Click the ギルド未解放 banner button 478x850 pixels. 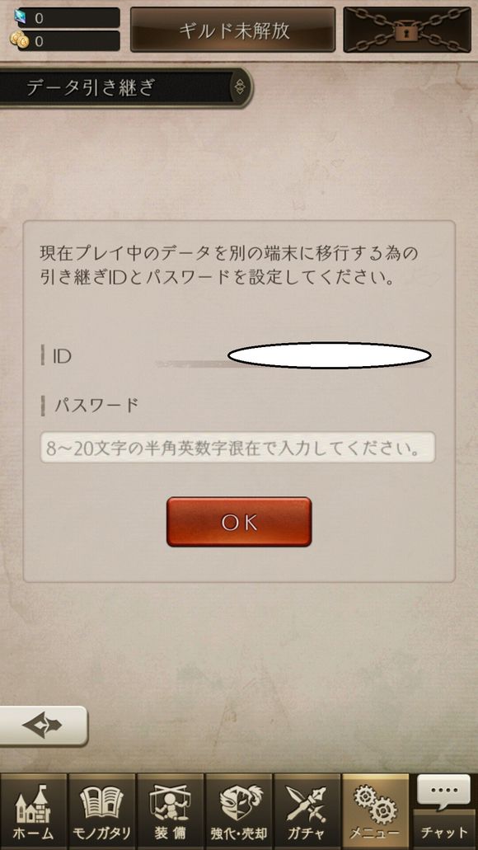tap(232, 30)
